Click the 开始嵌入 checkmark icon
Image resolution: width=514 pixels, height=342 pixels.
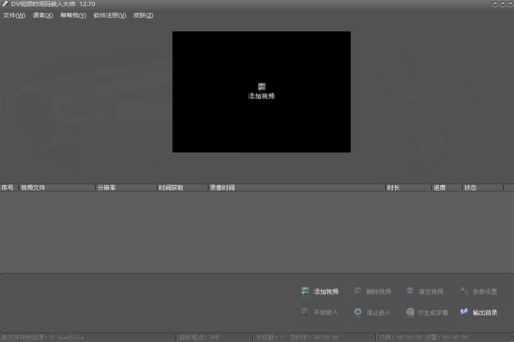tap(305, 312)
